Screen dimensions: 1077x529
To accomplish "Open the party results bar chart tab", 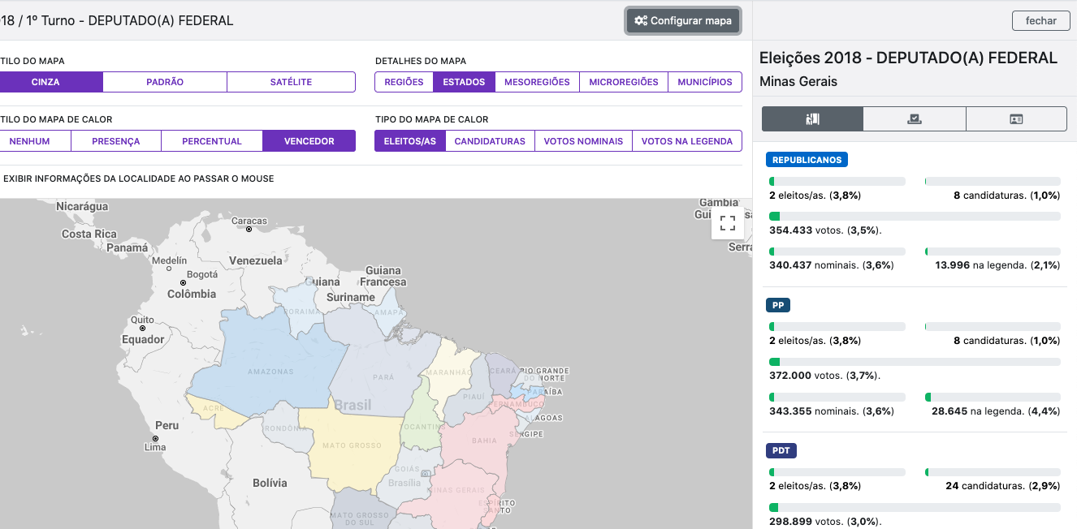I will (x=811, y=118).
